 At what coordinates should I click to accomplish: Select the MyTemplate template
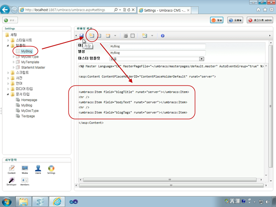(30, 62)
